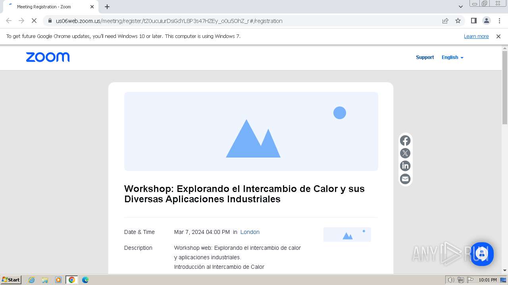The width and height of the screenshot is (508, 285).
Task: Open the tab search dropdown
Action: tap(461, 7)
